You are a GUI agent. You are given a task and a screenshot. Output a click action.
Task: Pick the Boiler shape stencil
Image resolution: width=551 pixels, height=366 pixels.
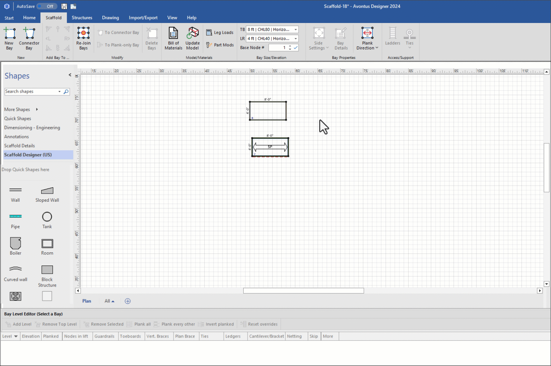point(16,244)
